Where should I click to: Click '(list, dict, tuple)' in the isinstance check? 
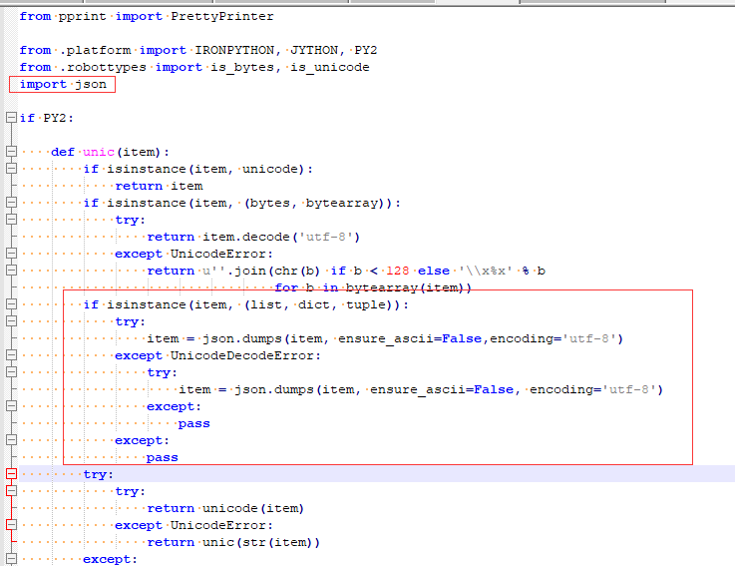pyautogui.click(x=322, y=304)
